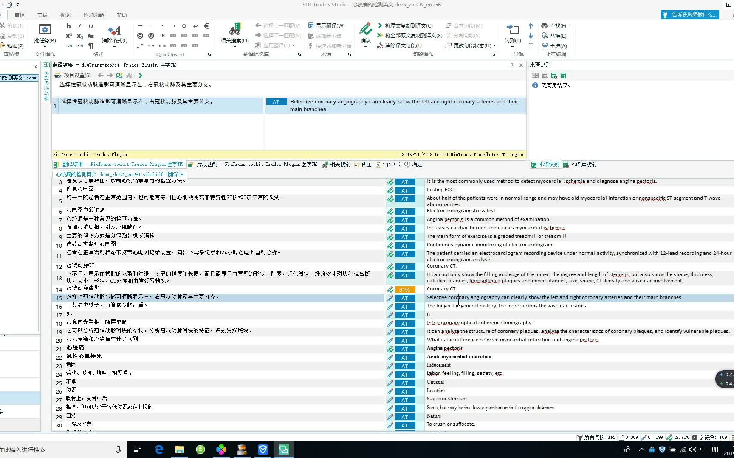This screenshot has height=458, width=734.
Task: Click Select All 全选(A) button
Action: [x=554, y=46]
